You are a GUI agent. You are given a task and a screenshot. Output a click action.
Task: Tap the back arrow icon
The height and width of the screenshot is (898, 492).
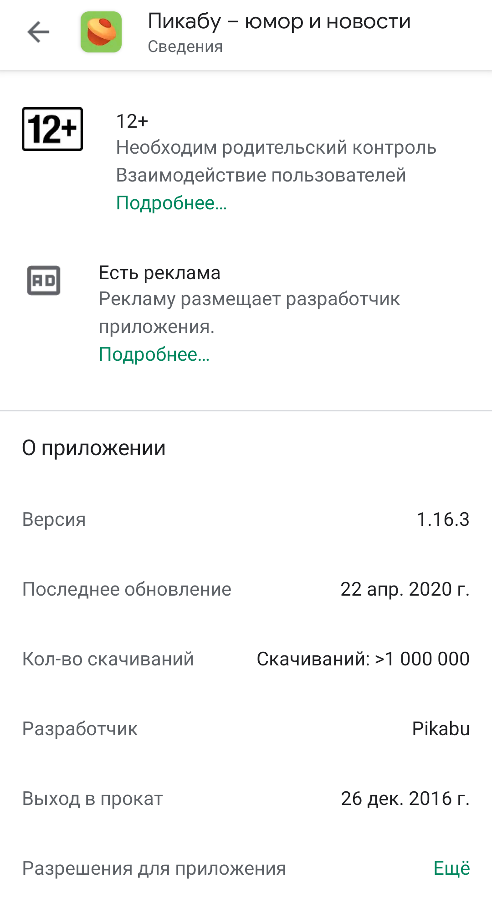(x=38, y=32)
